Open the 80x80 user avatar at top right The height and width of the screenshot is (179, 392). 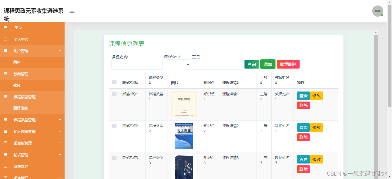pyautogui.click(x=378, y=11)
